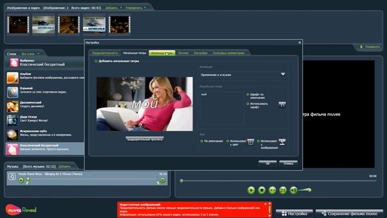Open the background image chooser icon

pos(282,142)
